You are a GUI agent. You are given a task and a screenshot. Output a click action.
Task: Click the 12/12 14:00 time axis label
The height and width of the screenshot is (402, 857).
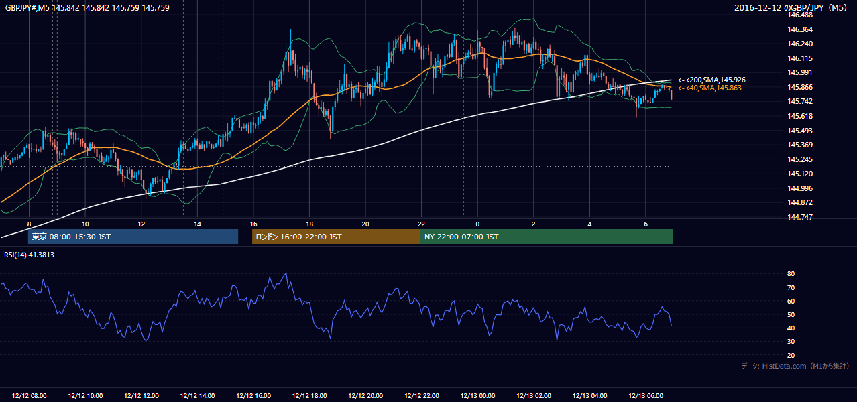pos(198,395)
